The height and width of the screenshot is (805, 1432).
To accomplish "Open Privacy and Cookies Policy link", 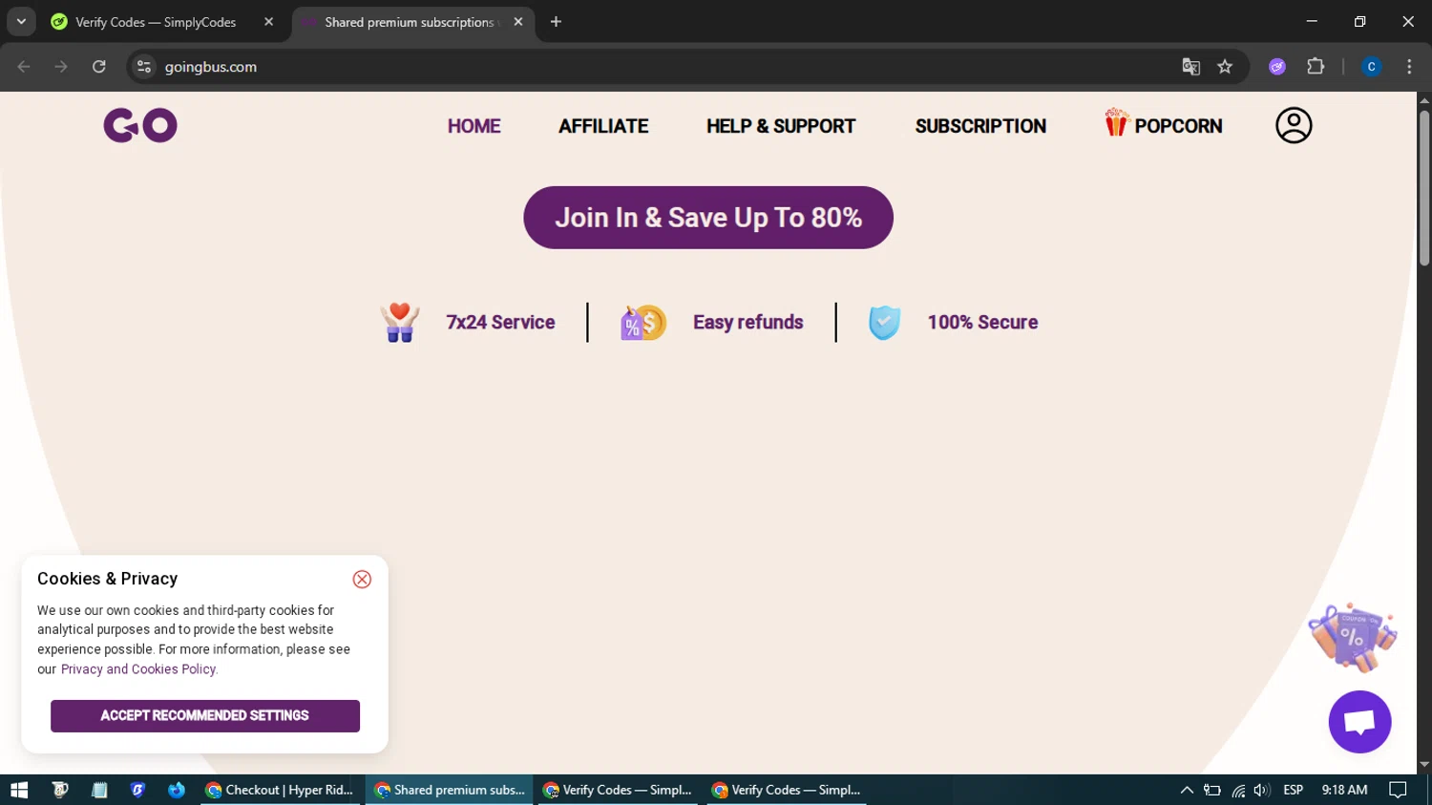I will coord(139,669).
